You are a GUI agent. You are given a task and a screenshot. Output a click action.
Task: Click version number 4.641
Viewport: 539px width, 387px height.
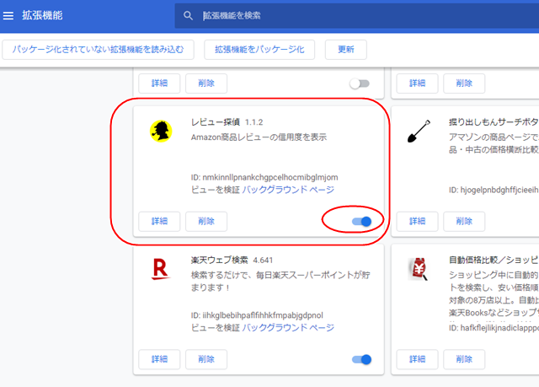pos(263,261)
